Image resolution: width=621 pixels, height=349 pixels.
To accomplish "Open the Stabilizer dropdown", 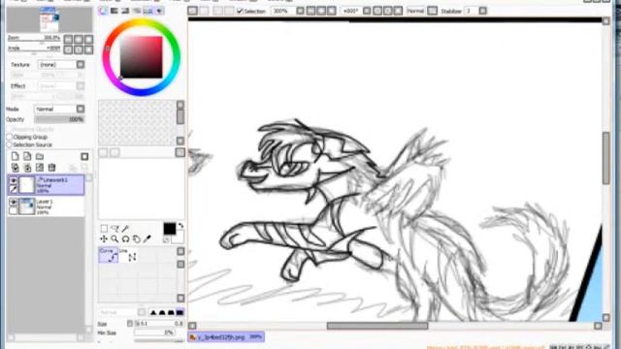I will click(483, 11).
